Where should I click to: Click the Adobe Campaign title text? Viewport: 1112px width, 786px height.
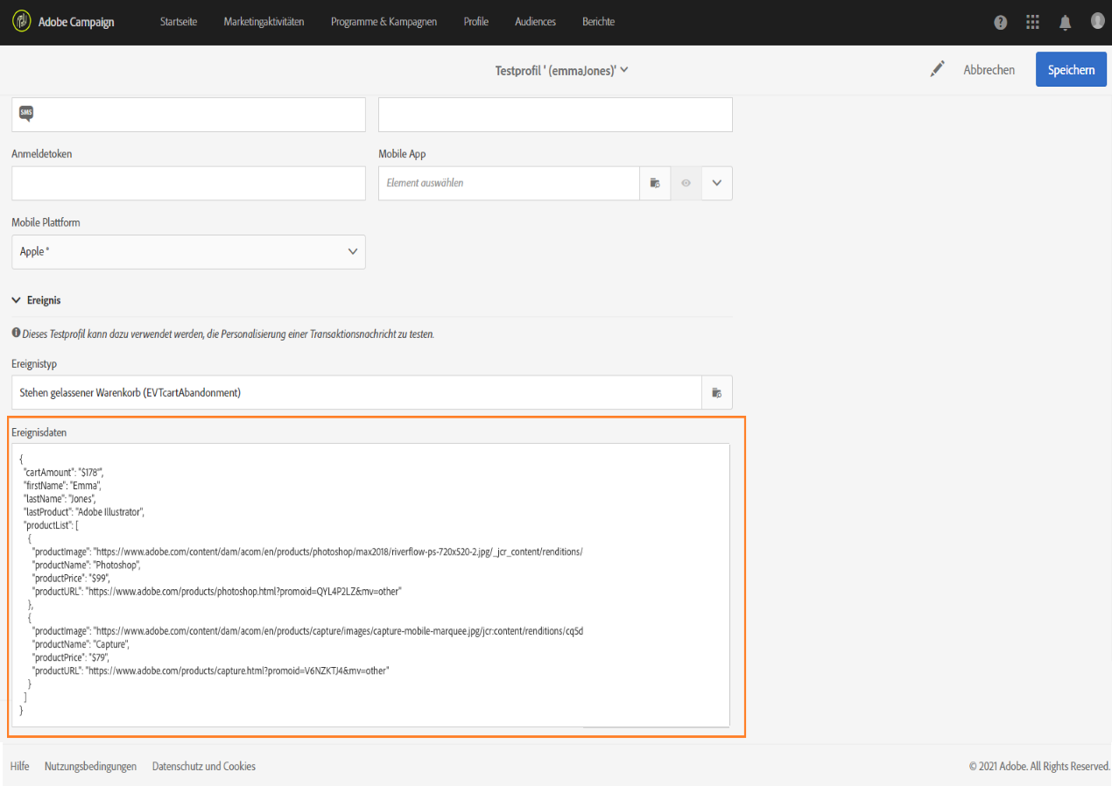click(76, 22)
